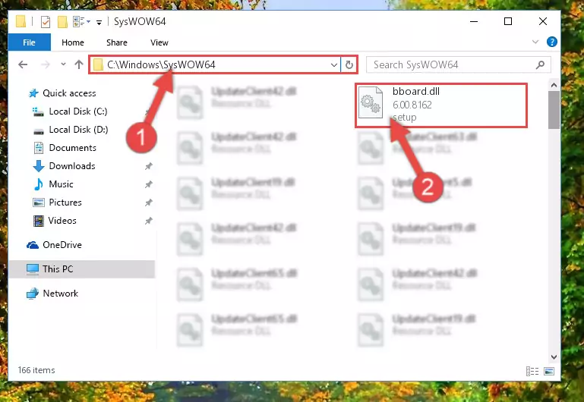Open the View ribbon tab

coord(159,42)
